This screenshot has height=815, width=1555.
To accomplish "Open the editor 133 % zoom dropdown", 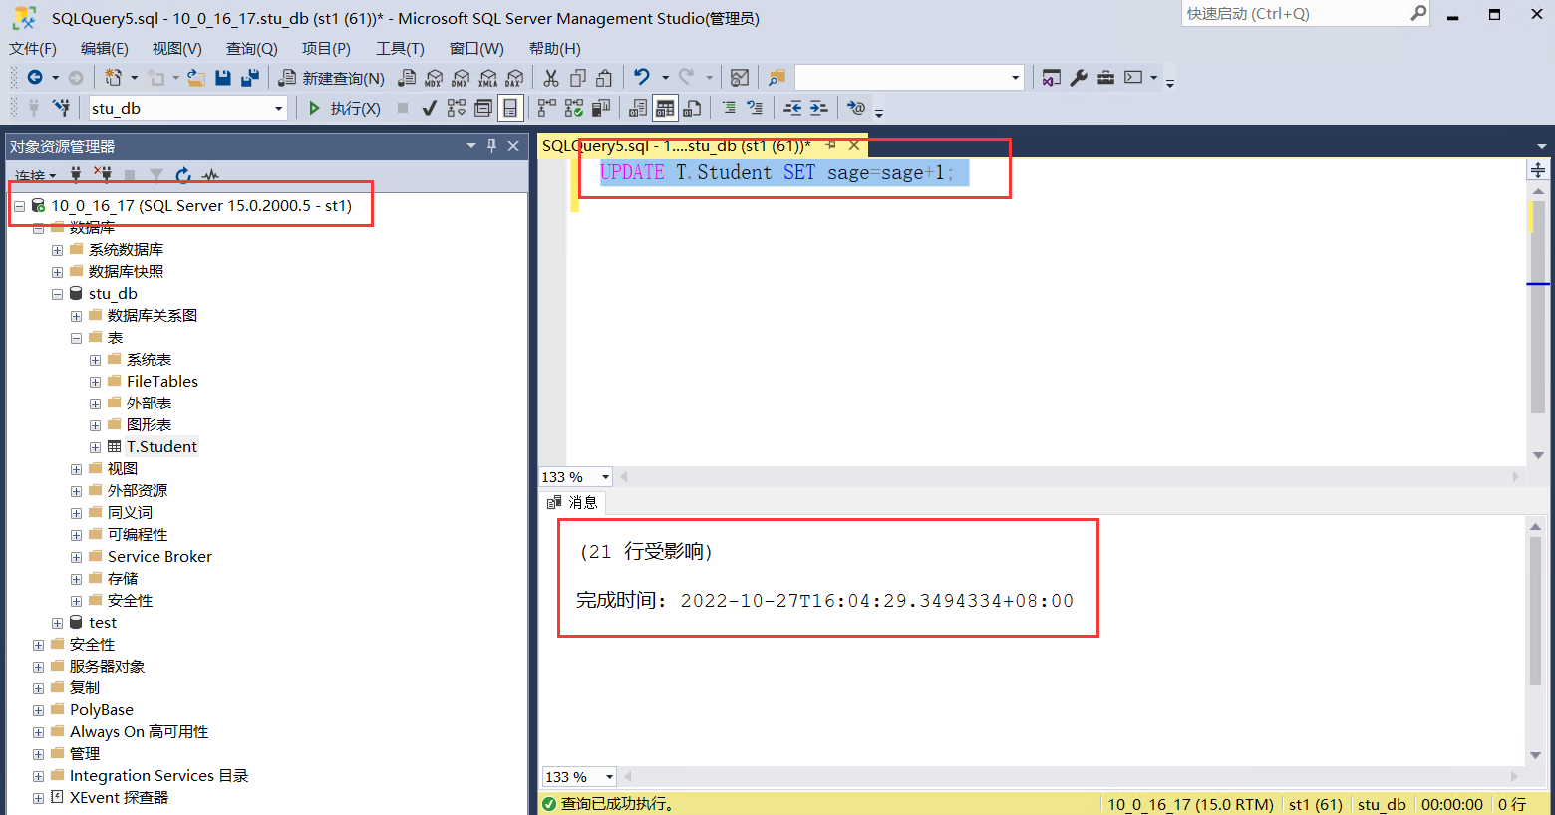I will 605,477.
